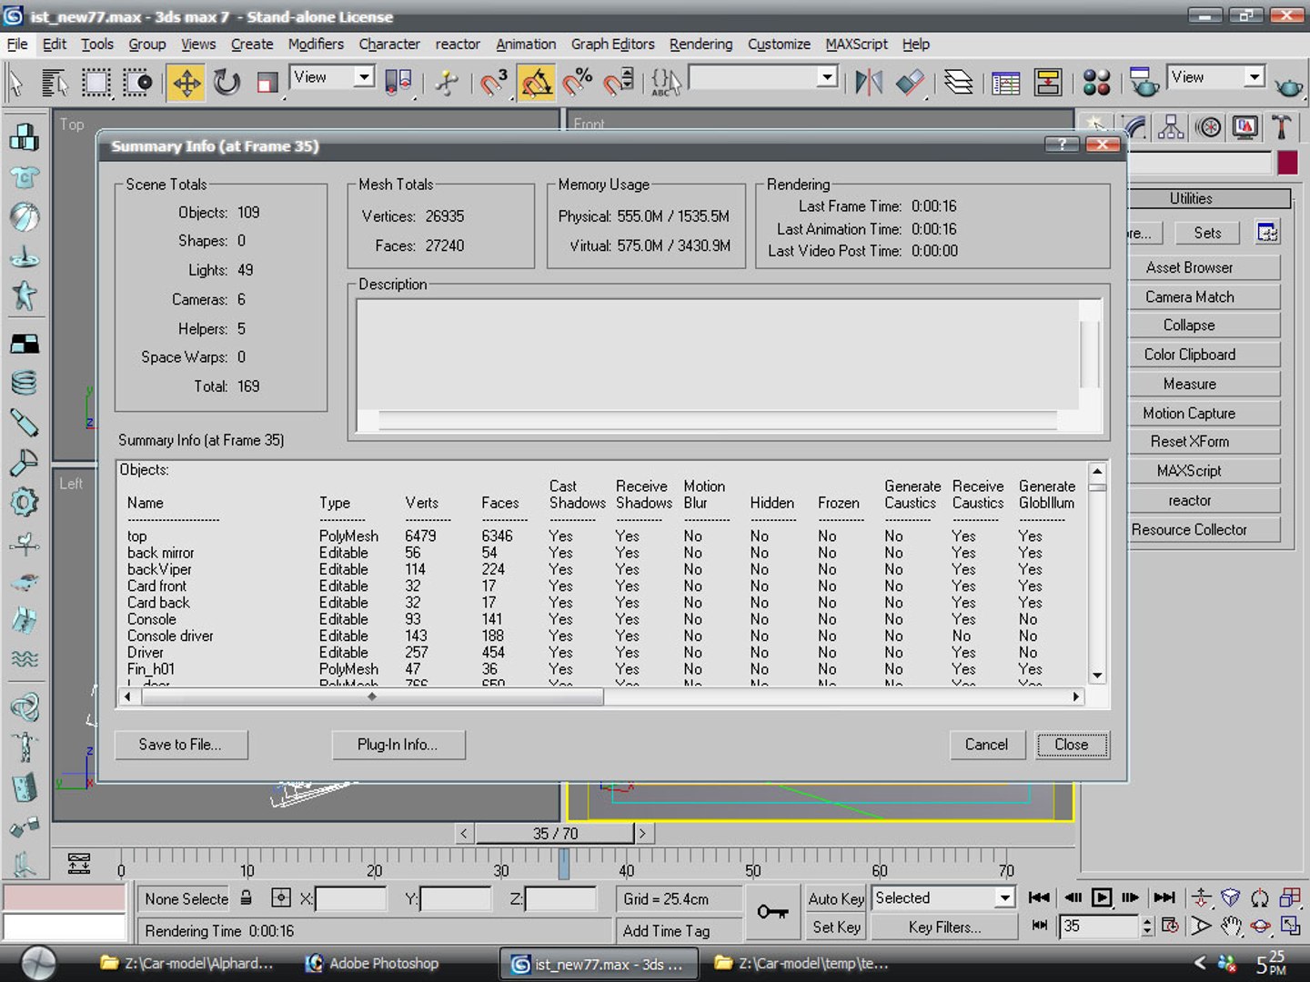Click the Plug-In Info button
Image resolution: width=1310 pixels, height=982 pixels.
pos(398,745)
